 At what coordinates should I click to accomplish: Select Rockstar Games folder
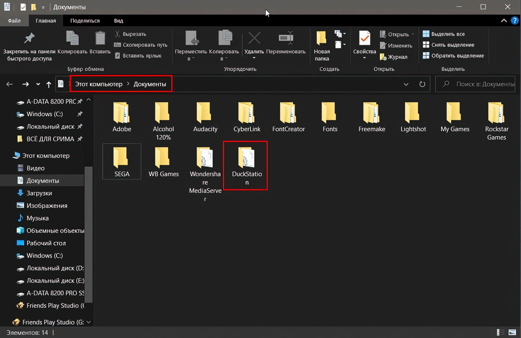[x=496, y=121]
